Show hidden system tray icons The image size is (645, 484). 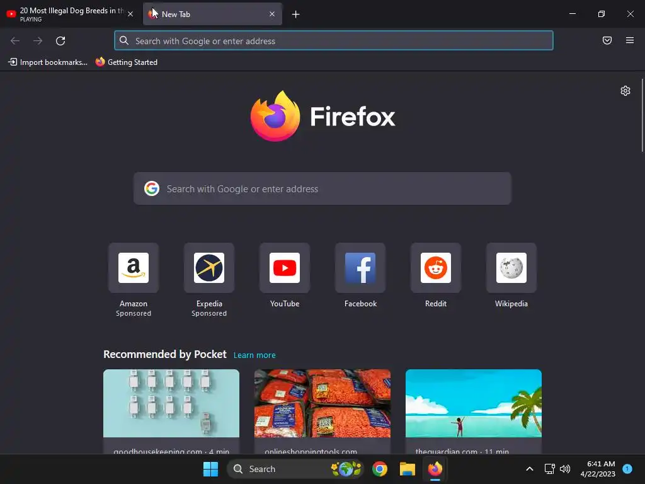(x=530, y=469)
